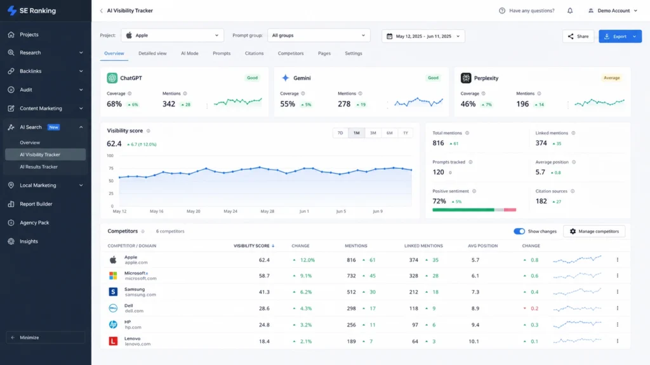
Task: Select the 6M time range
Action: [x=389, y=133]
